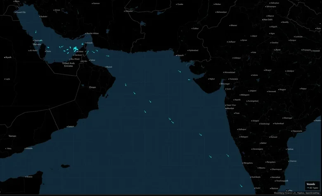Click the Nagpur city label
The height and width of the screenshot is (196, 322).
click(282, 89)
